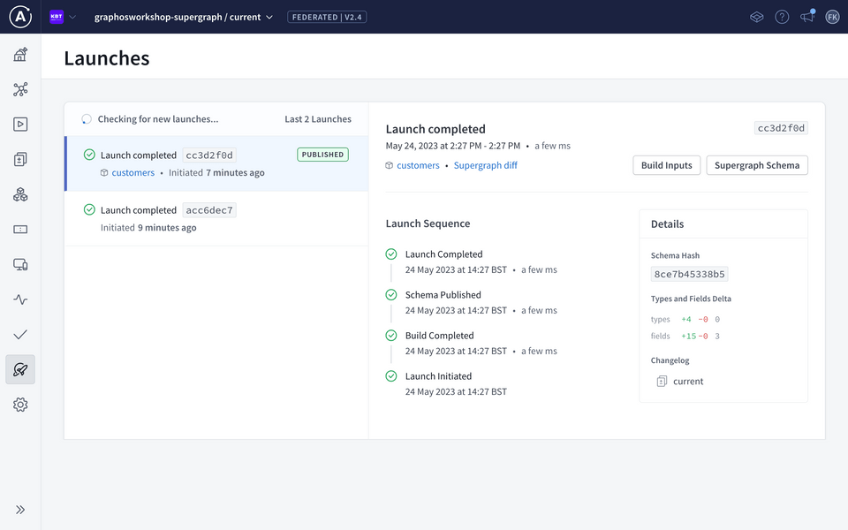Open the Settings gear sidebar icon
Screen dimensions: 848x530
click(x=20, y=405)
